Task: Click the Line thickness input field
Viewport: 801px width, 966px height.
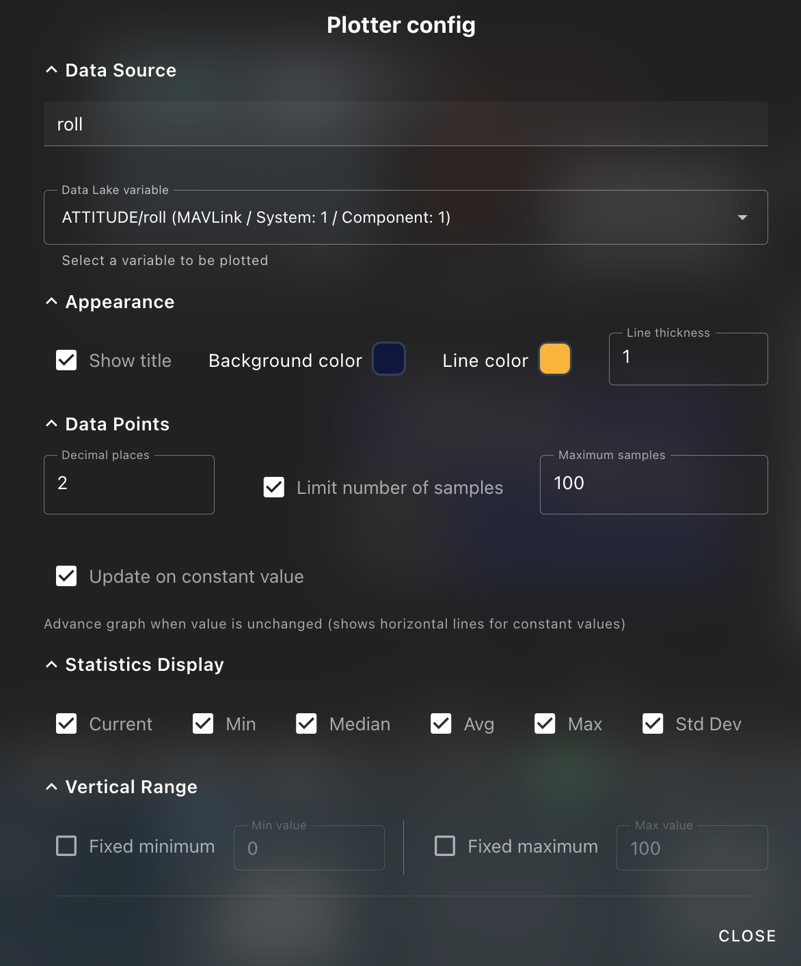Action: click(688, 359)
